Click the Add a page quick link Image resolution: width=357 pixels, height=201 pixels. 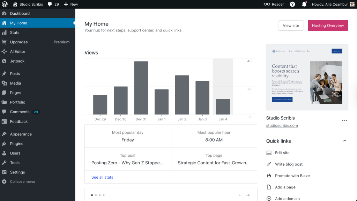pyautogui.click(x=285, y=187)
